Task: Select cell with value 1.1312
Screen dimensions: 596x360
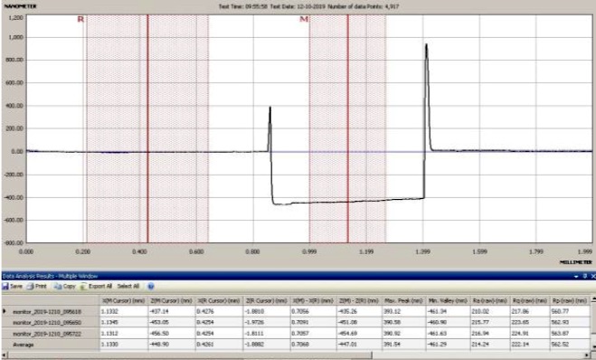Action: [123, 334]
